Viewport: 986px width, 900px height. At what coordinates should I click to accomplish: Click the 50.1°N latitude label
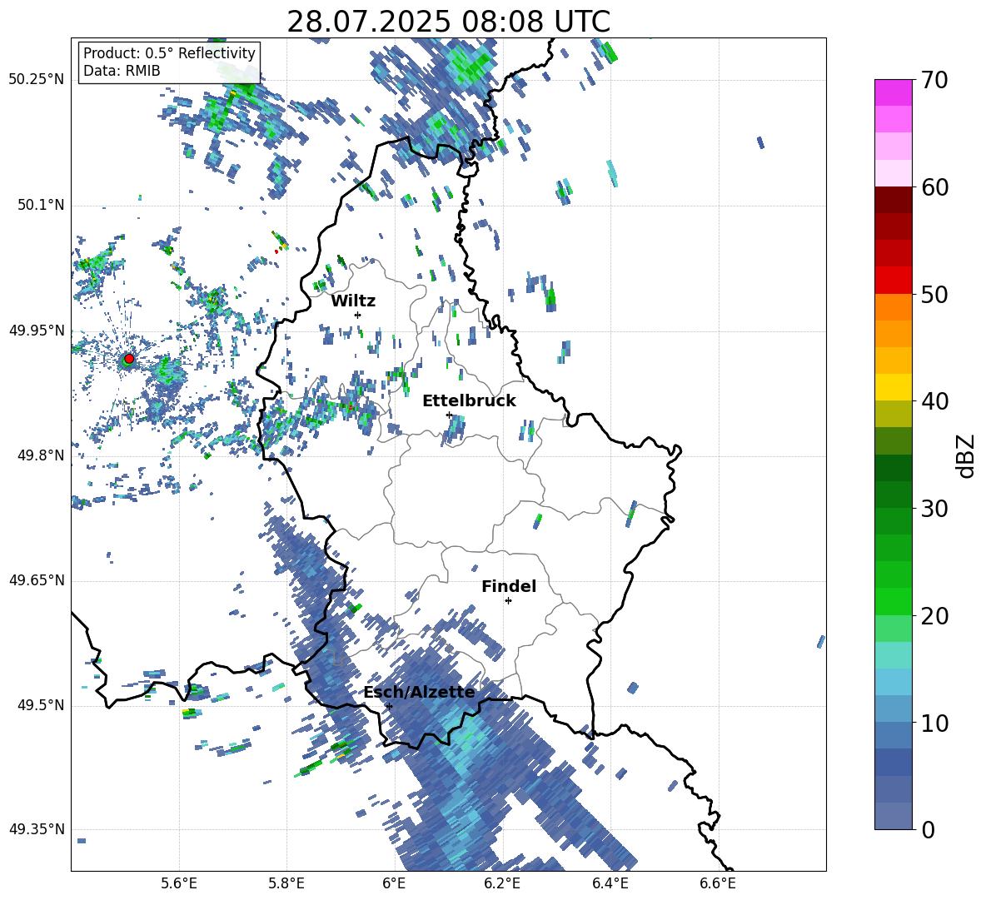click(40, 205)
